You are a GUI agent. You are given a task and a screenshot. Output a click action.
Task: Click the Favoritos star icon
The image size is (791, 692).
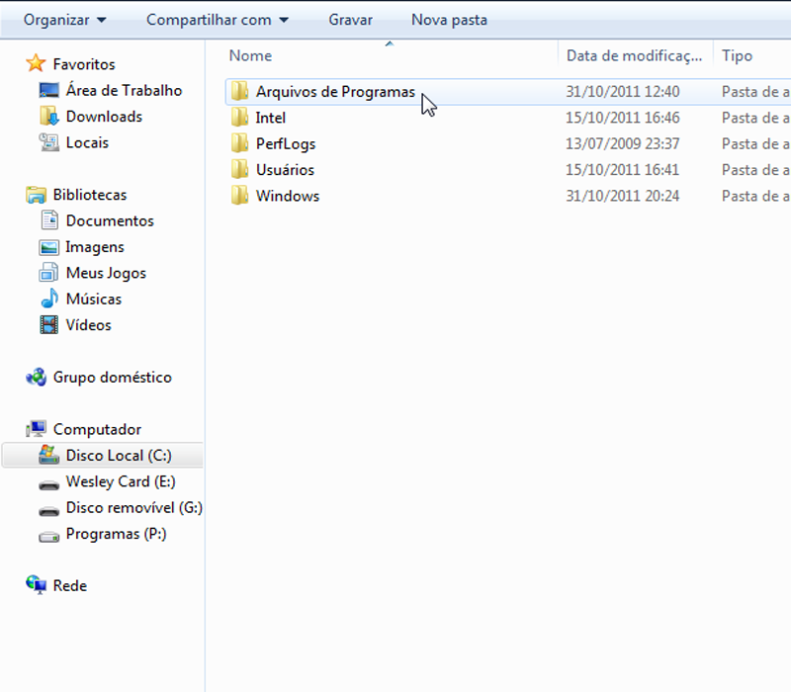[x=37, y=64]
